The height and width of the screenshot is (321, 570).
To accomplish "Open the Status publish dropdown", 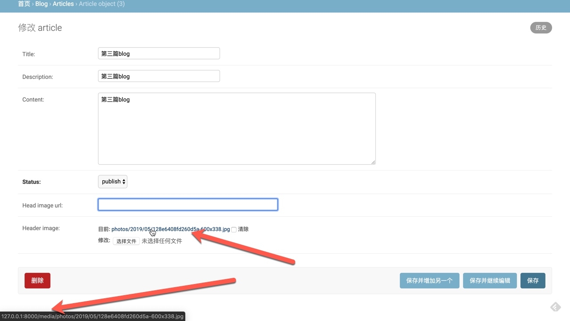I will 113,182.
